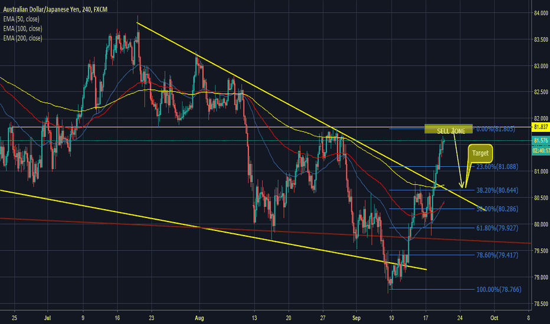Image resolution: width=550 pixels, height=324 pixels.
Task: Select the 38.20%(80.644) Fibonacci level label
Action: (497, 190)
